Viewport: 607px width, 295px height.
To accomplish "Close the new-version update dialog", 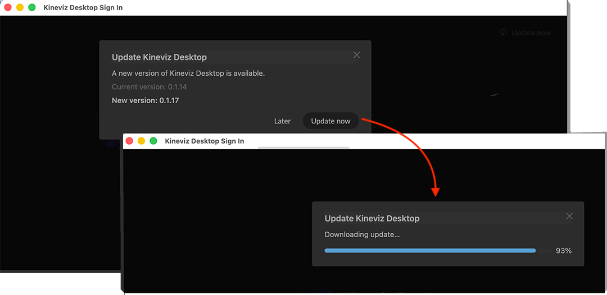I will click(357, 55).
